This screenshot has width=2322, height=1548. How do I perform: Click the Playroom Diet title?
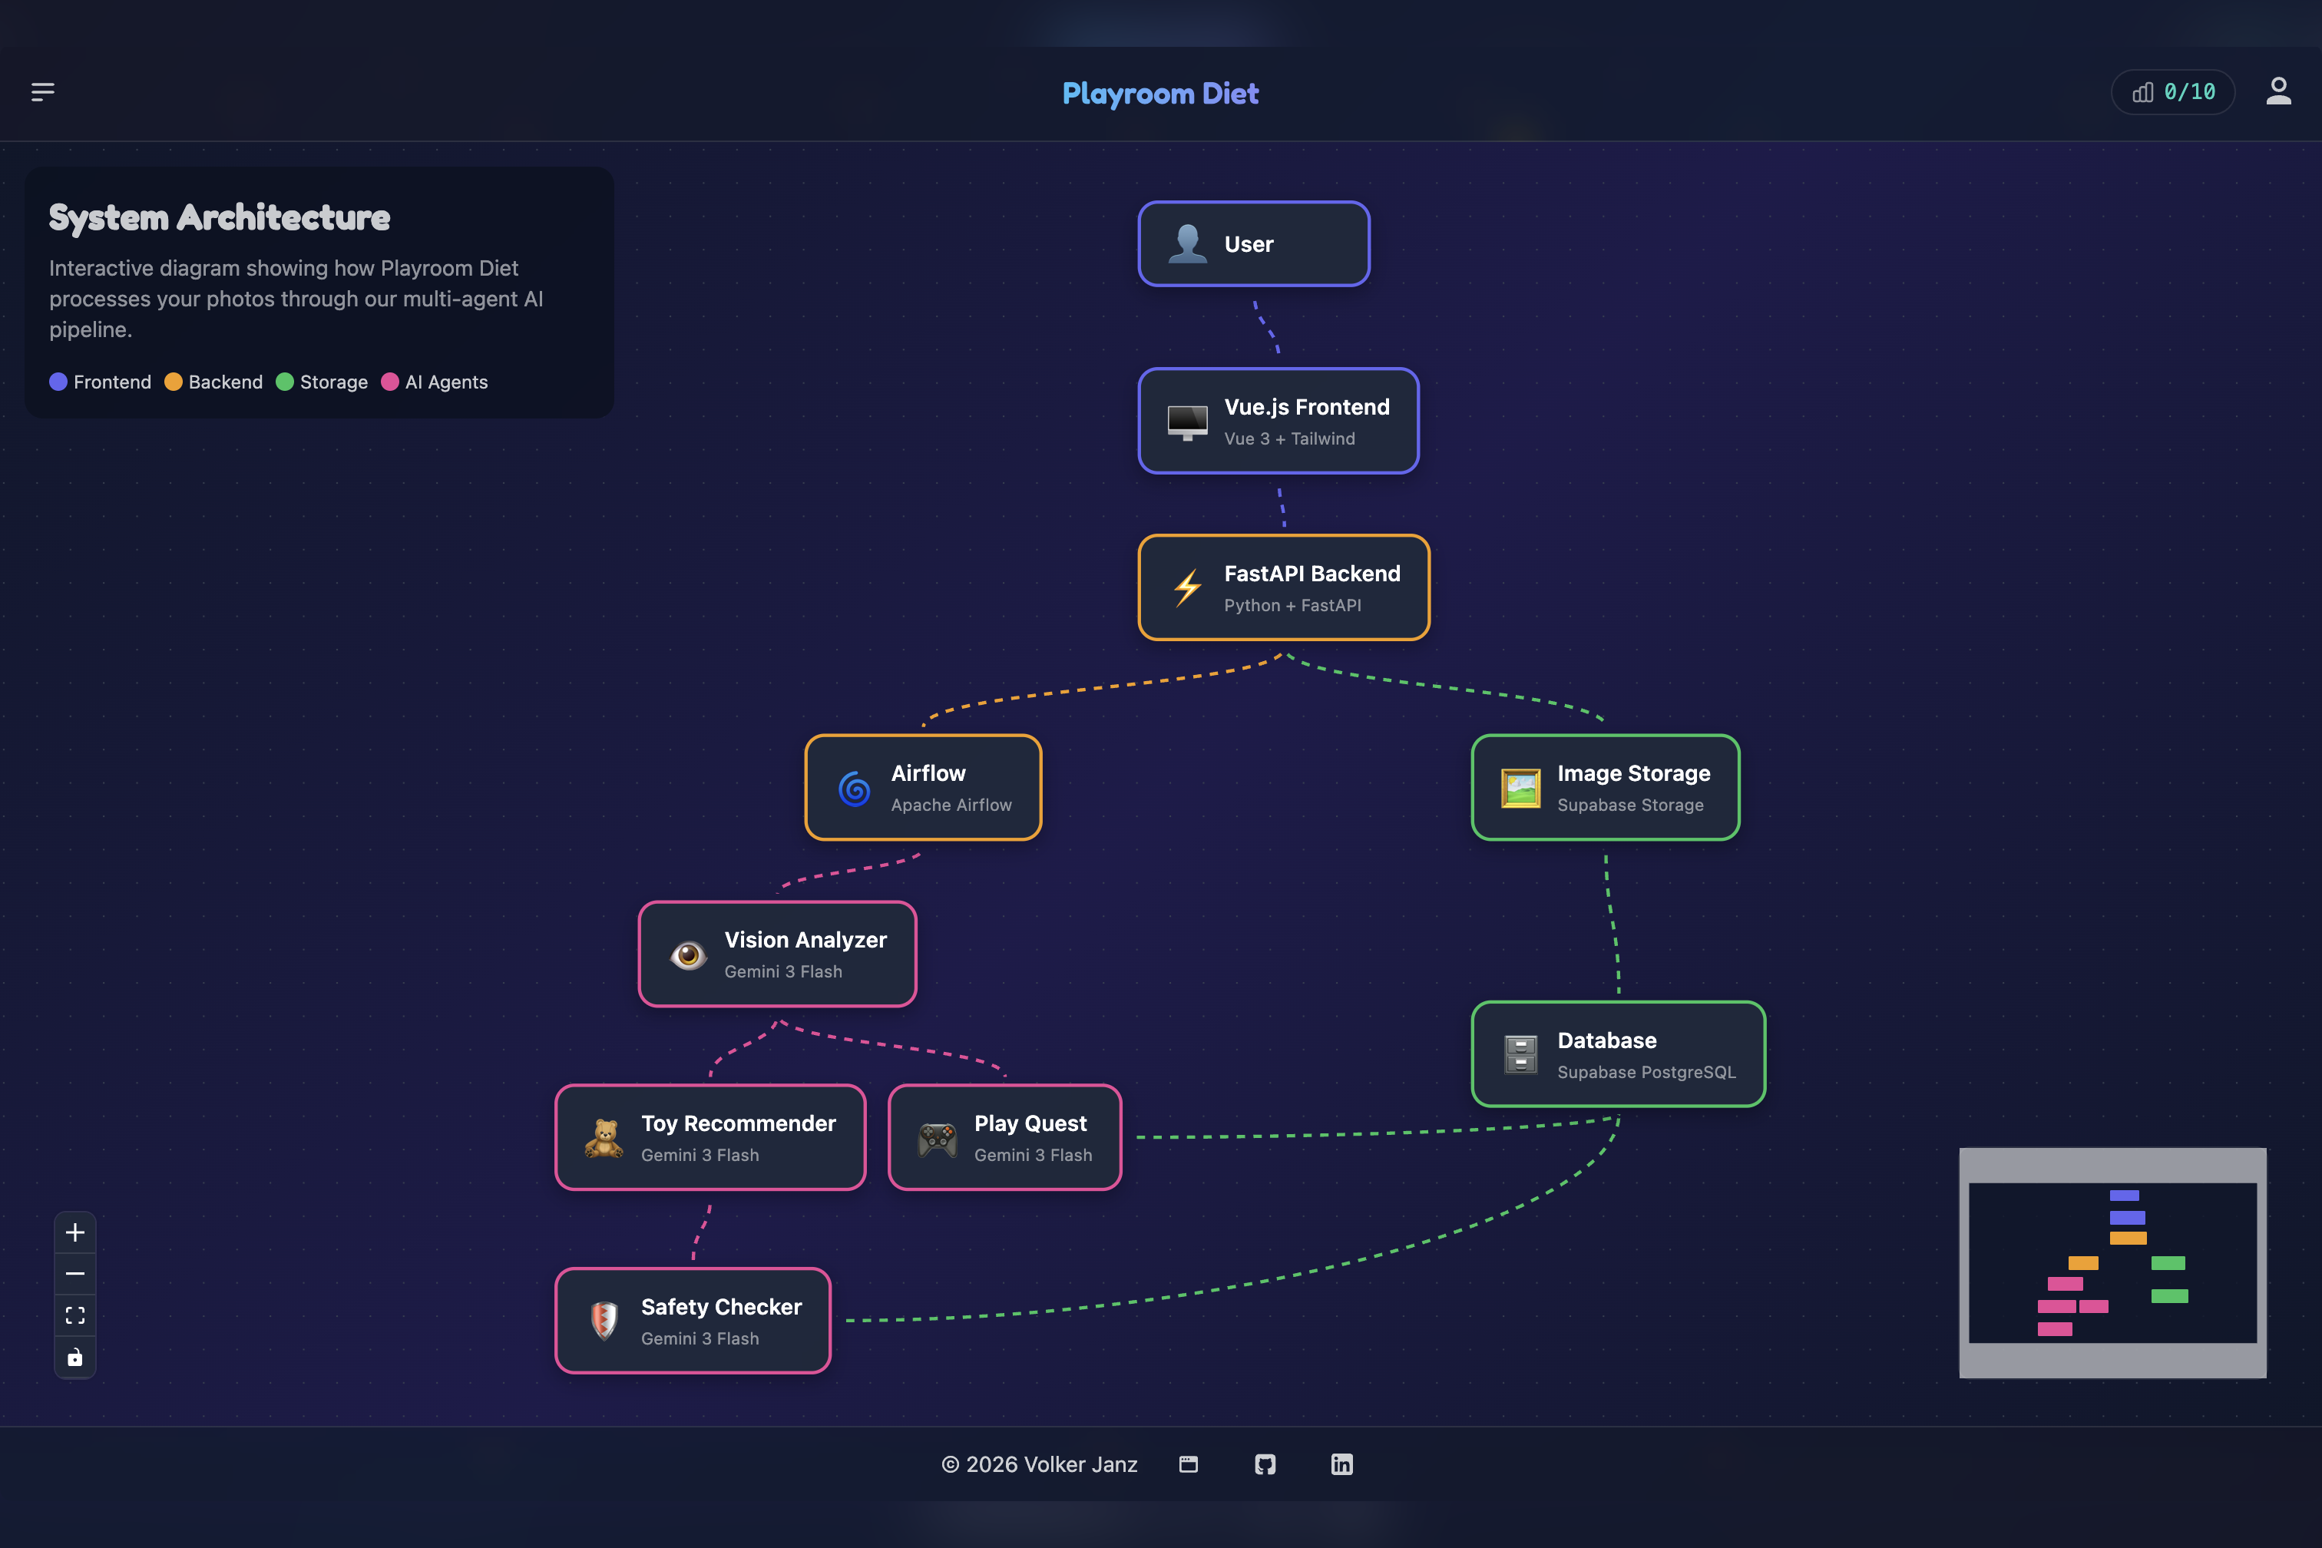pos(1160,93)
